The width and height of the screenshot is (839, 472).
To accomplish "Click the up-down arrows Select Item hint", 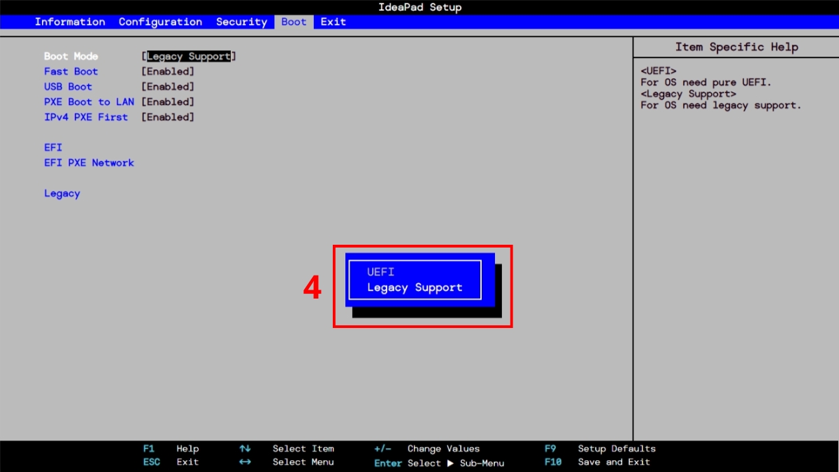I will pos(287,449).
